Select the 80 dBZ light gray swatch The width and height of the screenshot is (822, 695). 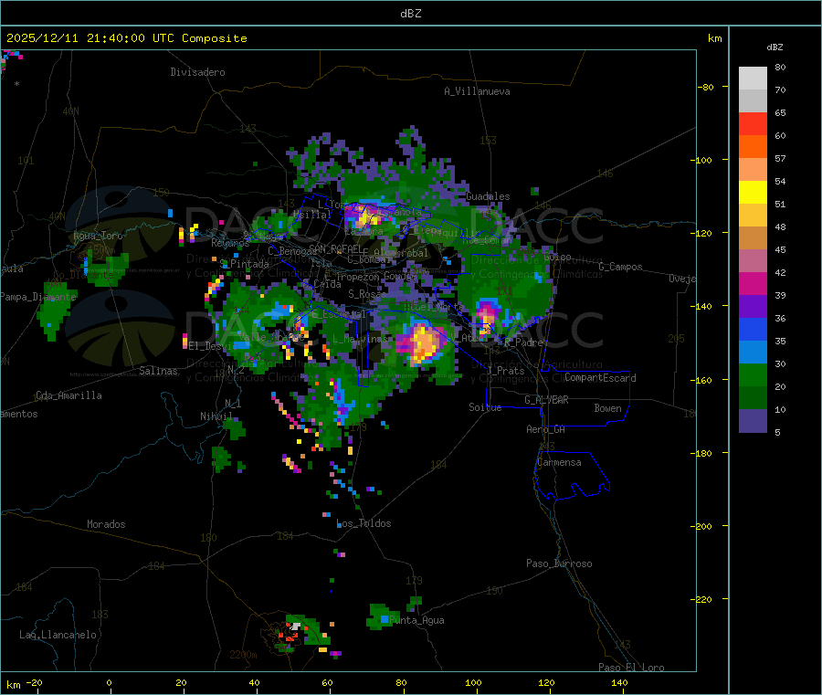pos(753,79)
